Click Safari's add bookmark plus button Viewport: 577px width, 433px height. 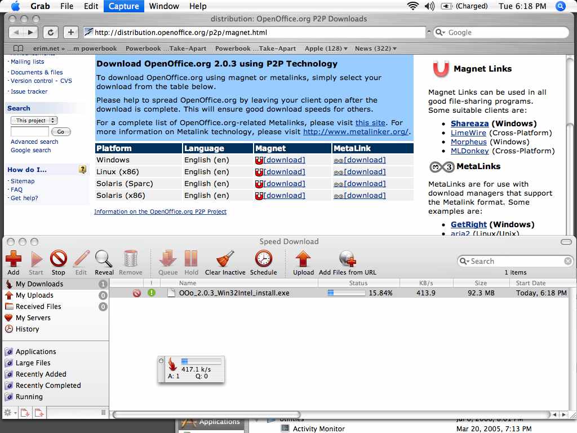[70, 32]
